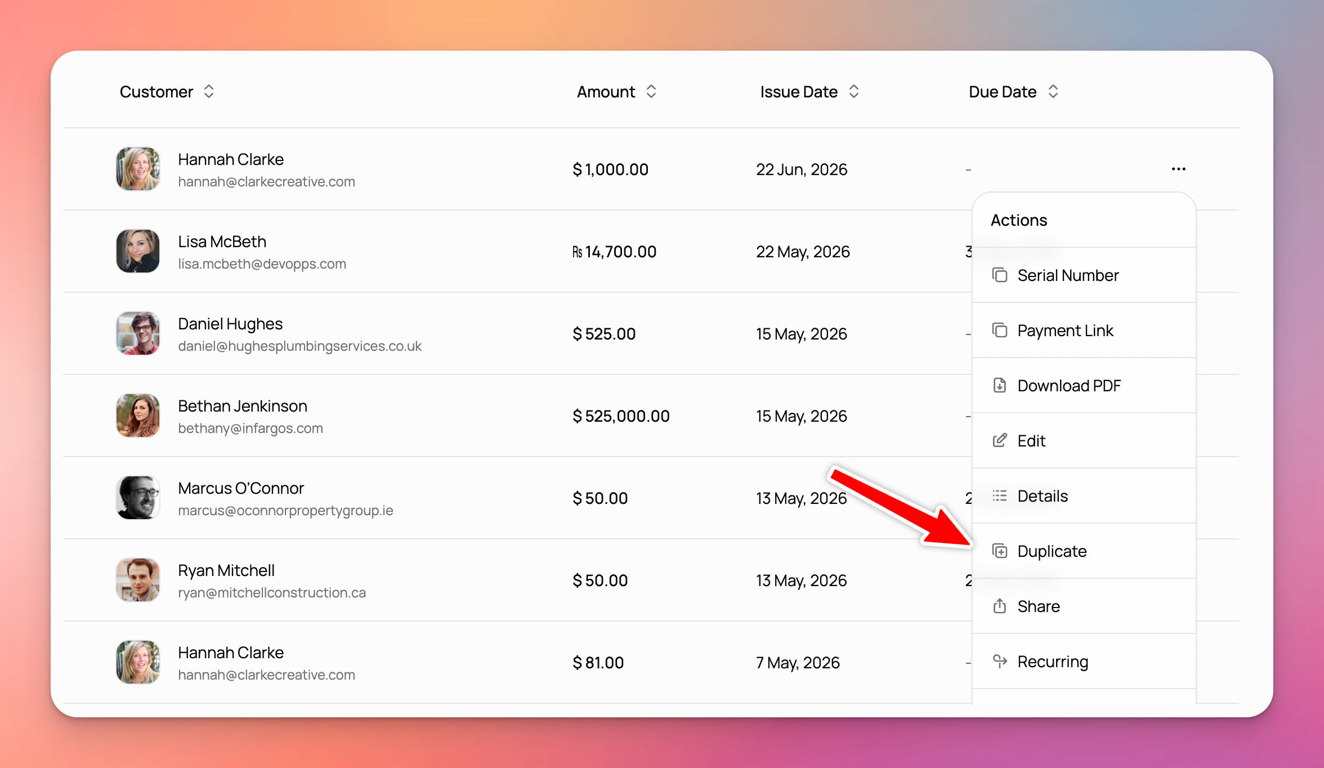Viewport: 1324px width, 768px height.
Task: Select Recurring in the Actions menu
Action: point(1084,662)
